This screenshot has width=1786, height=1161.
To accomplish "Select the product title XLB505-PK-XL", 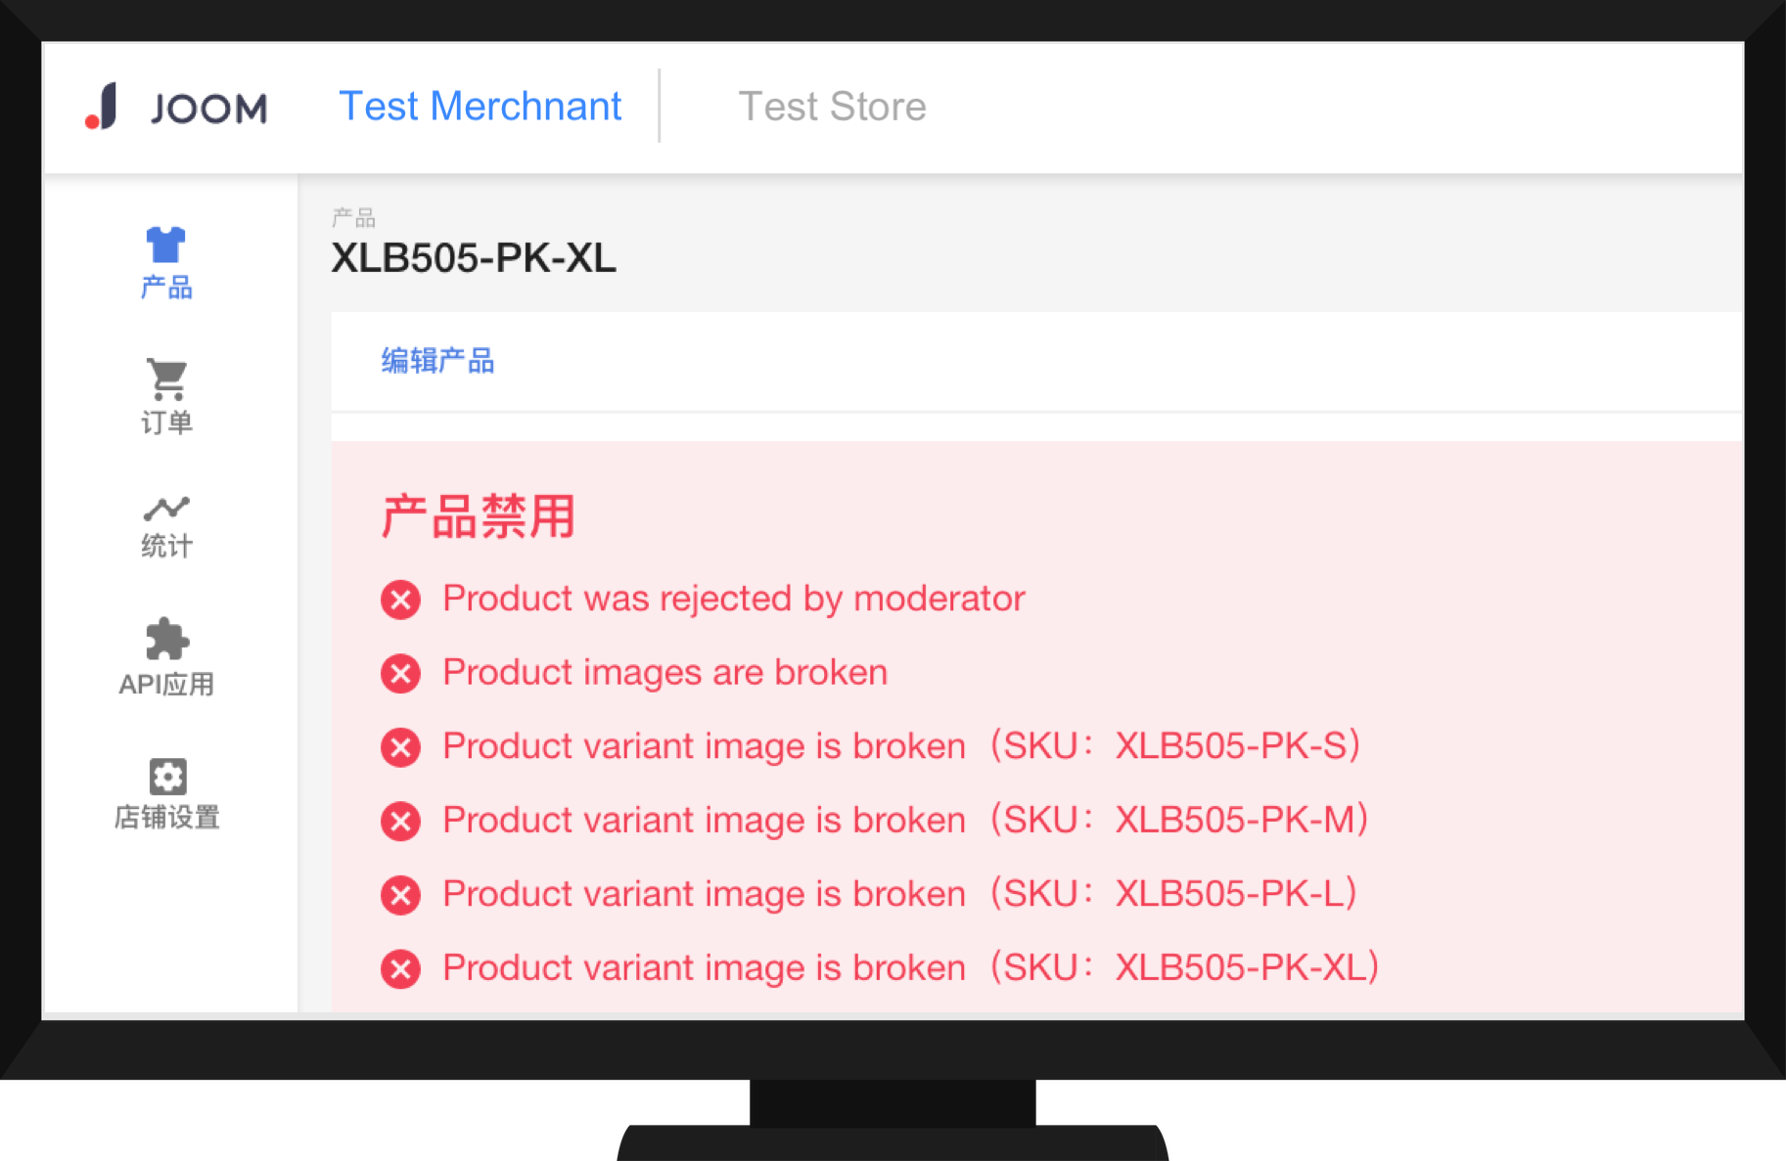I will click(x=474, y=259).
